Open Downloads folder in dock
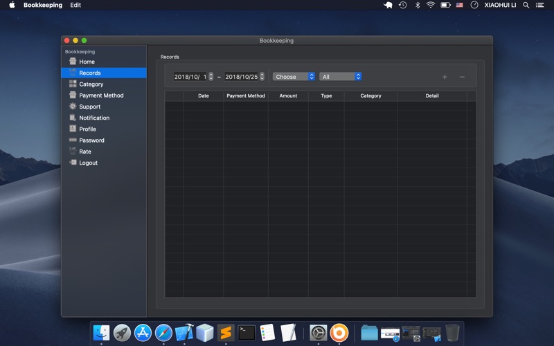This screenshot has width=554, height=346. point(369,333)
